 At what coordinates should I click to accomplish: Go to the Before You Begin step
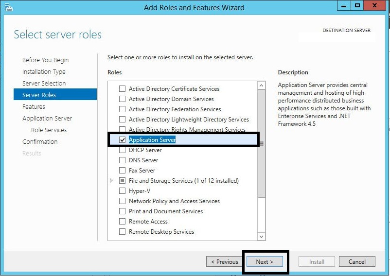[x=45, y=60]
